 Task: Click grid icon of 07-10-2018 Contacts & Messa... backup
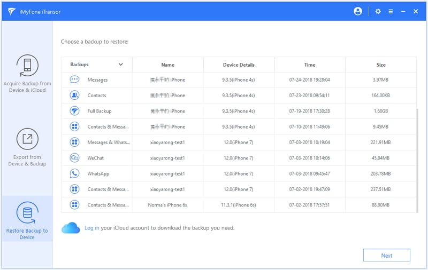[x=74, y=126]
